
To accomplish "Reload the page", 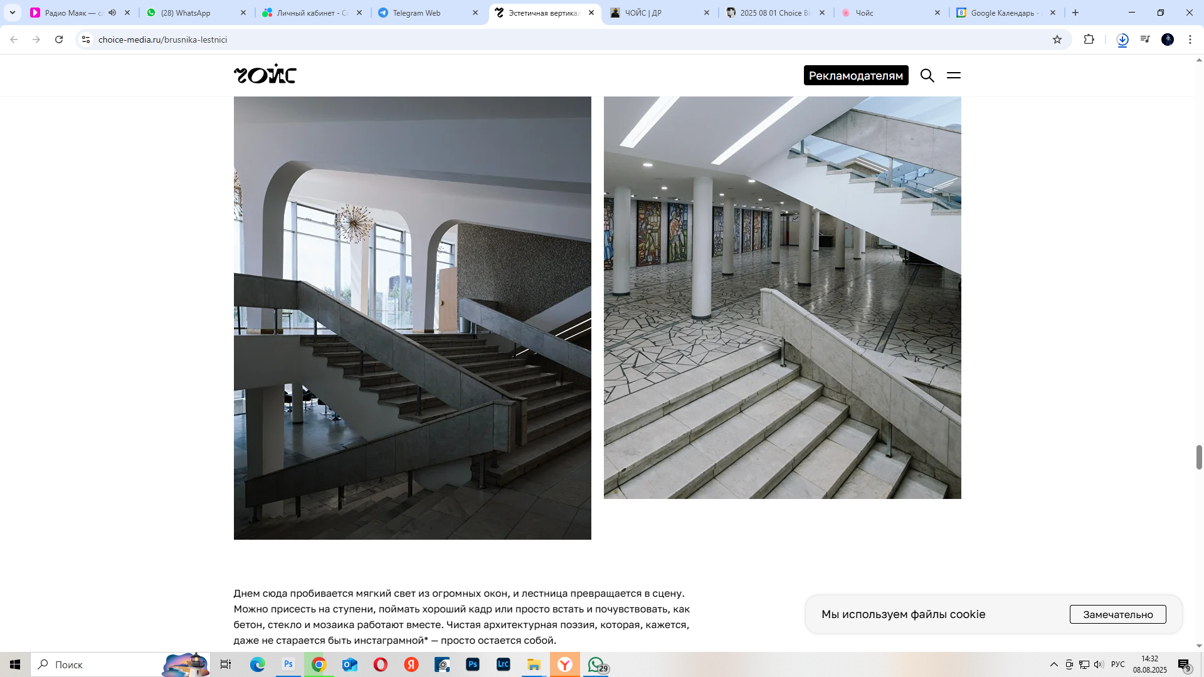I will 59,39.
